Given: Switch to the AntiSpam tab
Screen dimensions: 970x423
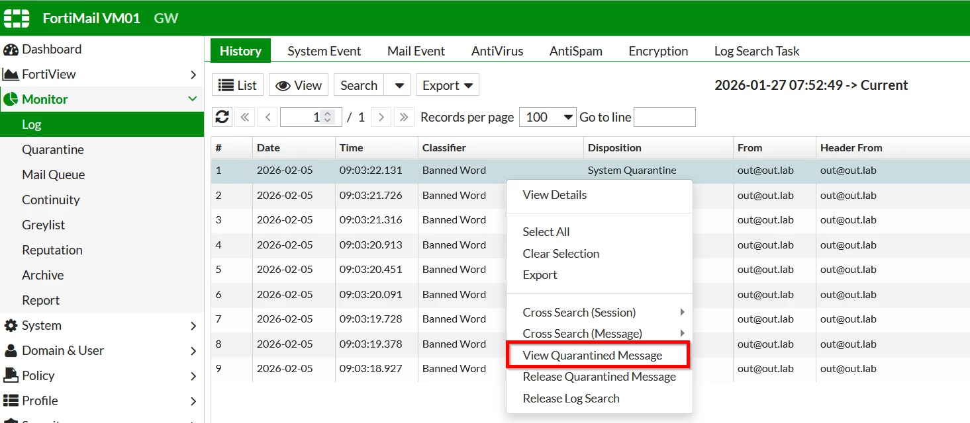Looking at the screenshot, I should (576, 51).
